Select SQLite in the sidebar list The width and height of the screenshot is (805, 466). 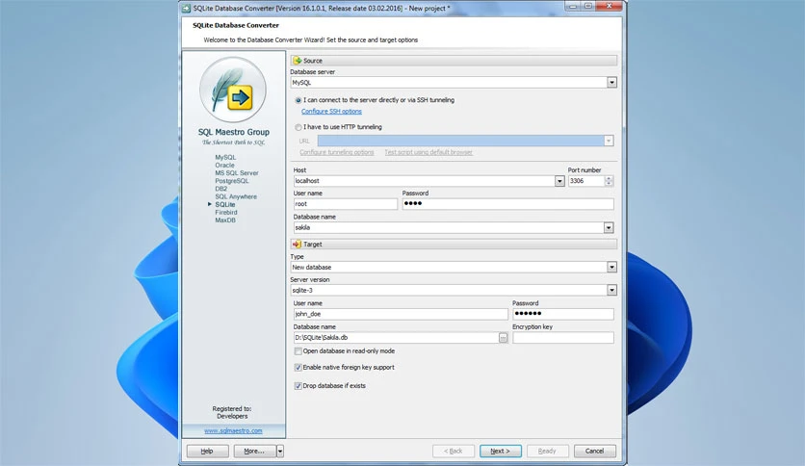pyautogui.click(x=225, y=204)
